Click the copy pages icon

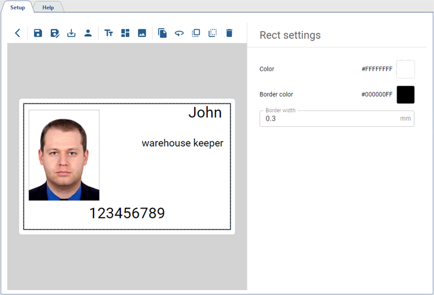(163, 33)
